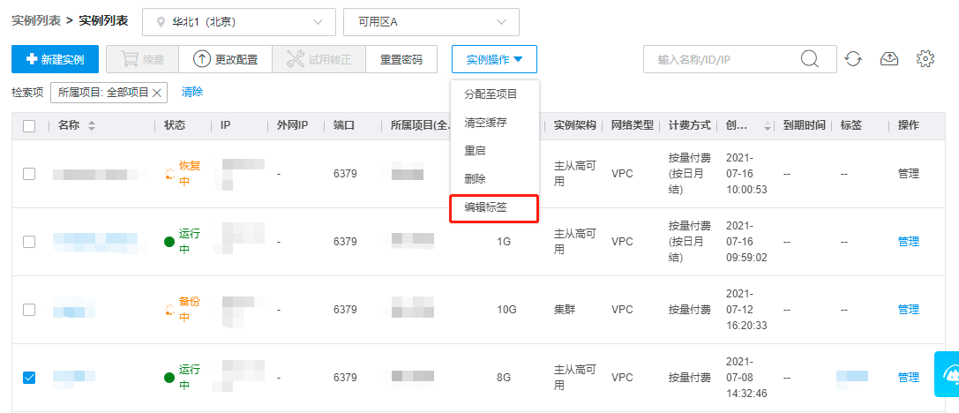
Task: Click the 新建实例 button
Action: pos(55,59)
